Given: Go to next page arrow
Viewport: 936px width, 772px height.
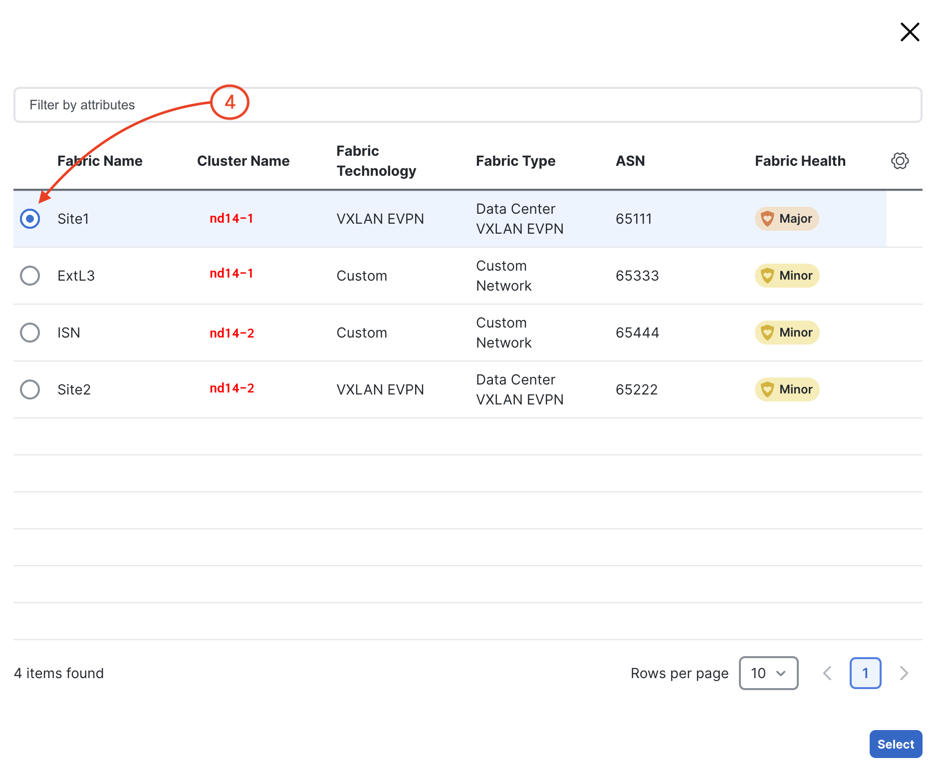Looking at the screenshot, I should [904, 673].
